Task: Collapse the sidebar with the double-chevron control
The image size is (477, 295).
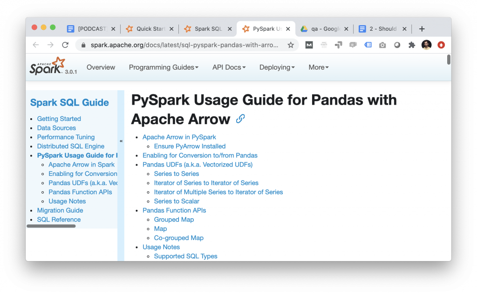Action: pos(121,140)
